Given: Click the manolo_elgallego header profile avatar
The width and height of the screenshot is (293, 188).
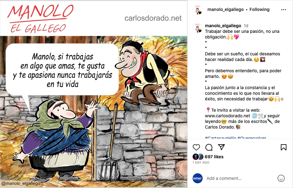Looking at the screenshot, I should pos(198,9).
